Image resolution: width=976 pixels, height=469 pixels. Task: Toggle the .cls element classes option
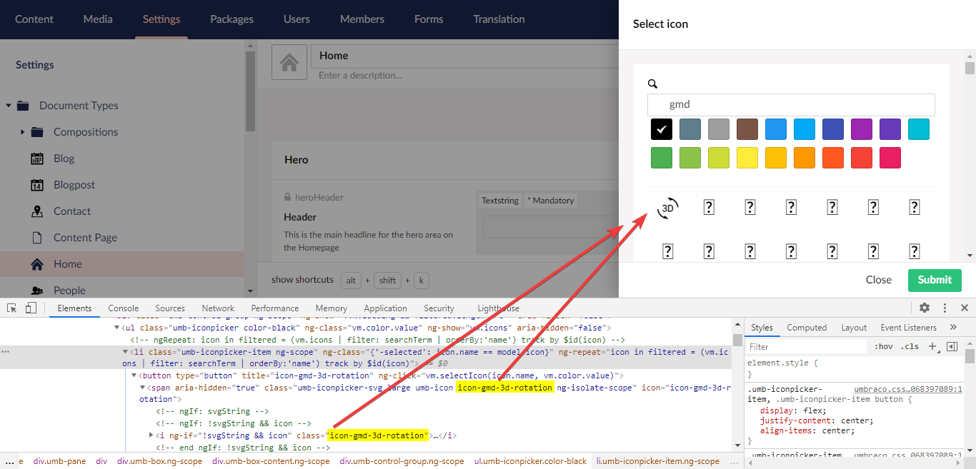pos(910,346)
